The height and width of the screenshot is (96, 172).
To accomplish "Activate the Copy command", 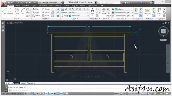I will [36, 13].
